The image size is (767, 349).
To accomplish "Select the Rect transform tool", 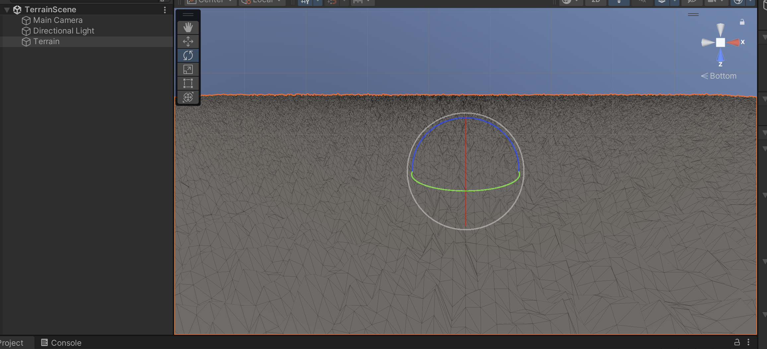I will coord(188,83).
